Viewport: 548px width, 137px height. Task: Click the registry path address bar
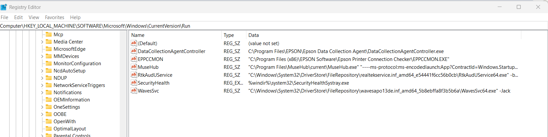pos(274,26)
